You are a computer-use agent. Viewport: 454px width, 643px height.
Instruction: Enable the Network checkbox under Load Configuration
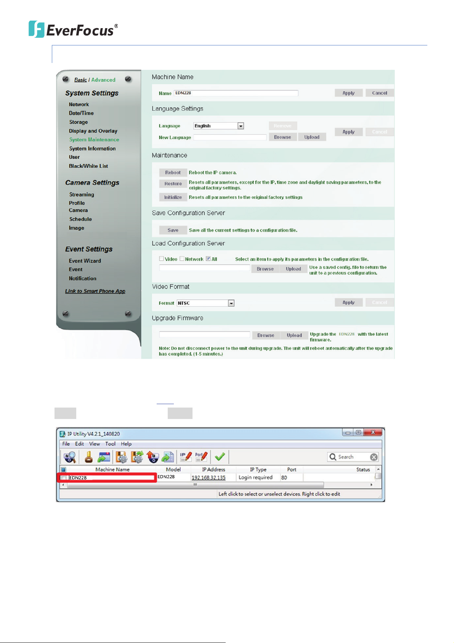[x=182, y=259]
